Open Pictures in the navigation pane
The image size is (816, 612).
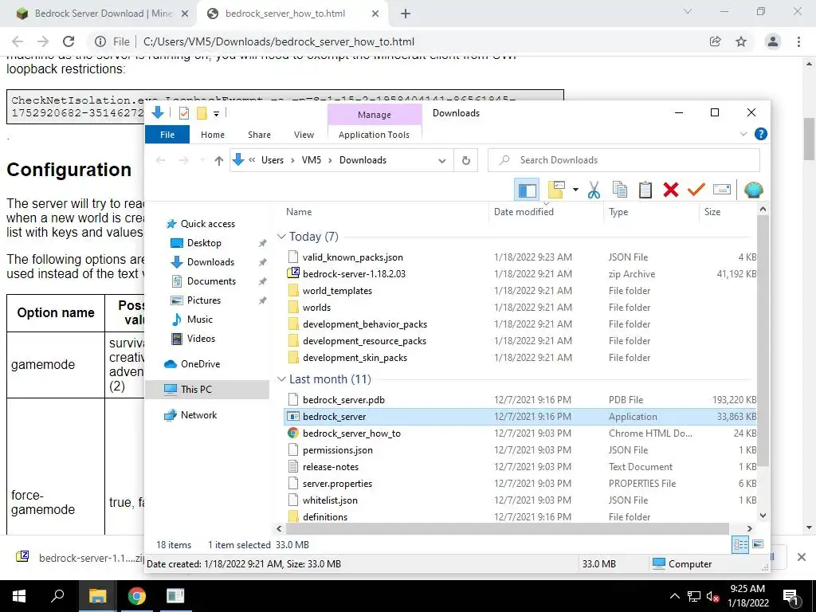click(x=203, y=300)
